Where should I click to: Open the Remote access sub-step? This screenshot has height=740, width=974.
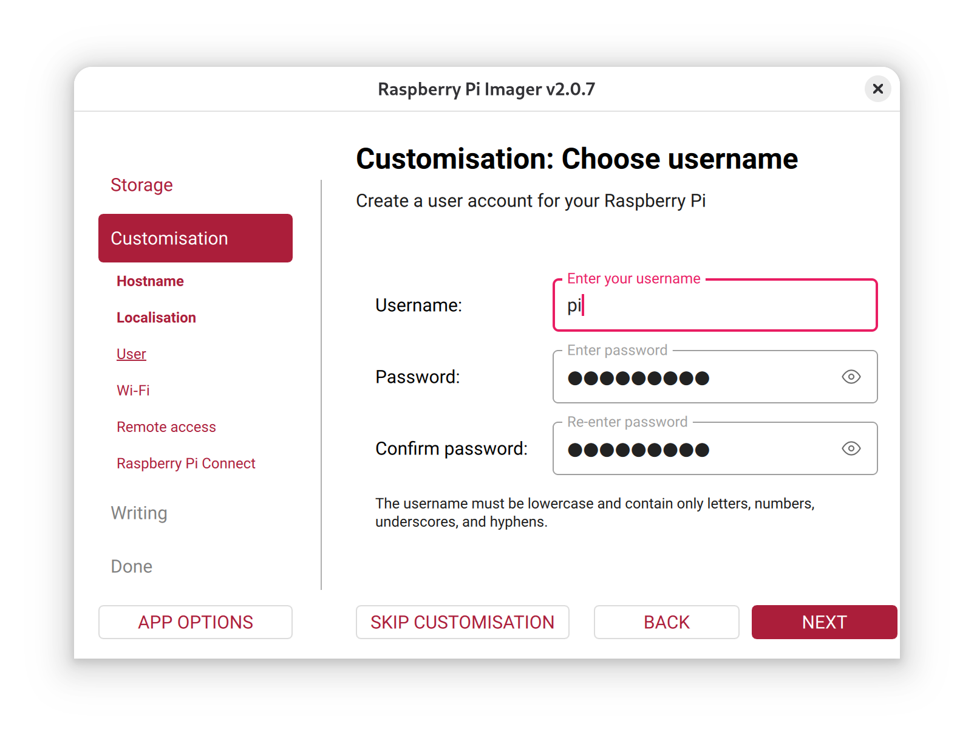166,427
